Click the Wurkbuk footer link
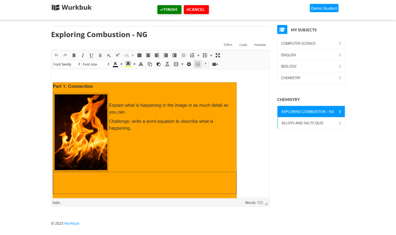The width and height of the screenshot is (396, 235). pos(72,223)
